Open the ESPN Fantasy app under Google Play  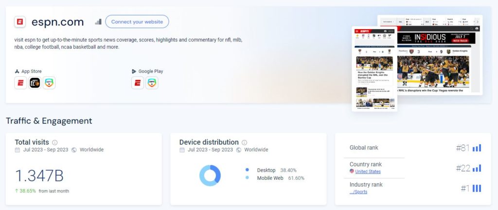pyautogui.click(x=152, y=83)
